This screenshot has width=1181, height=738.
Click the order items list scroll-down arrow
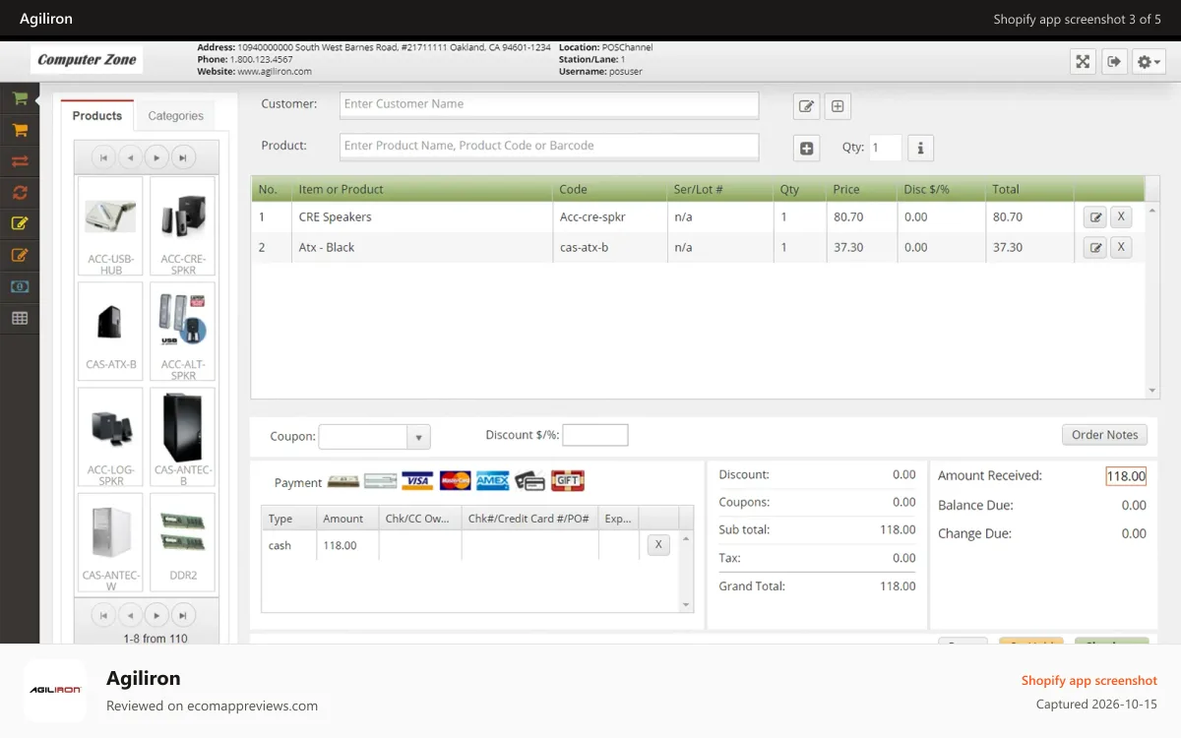pyautogui.click(x=1152, y=391)
